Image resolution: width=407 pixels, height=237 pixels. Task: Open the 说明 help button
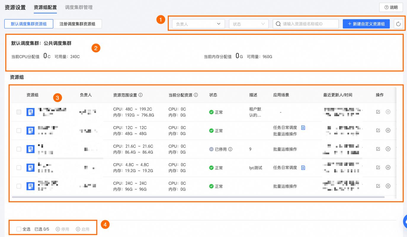(391, 7)
